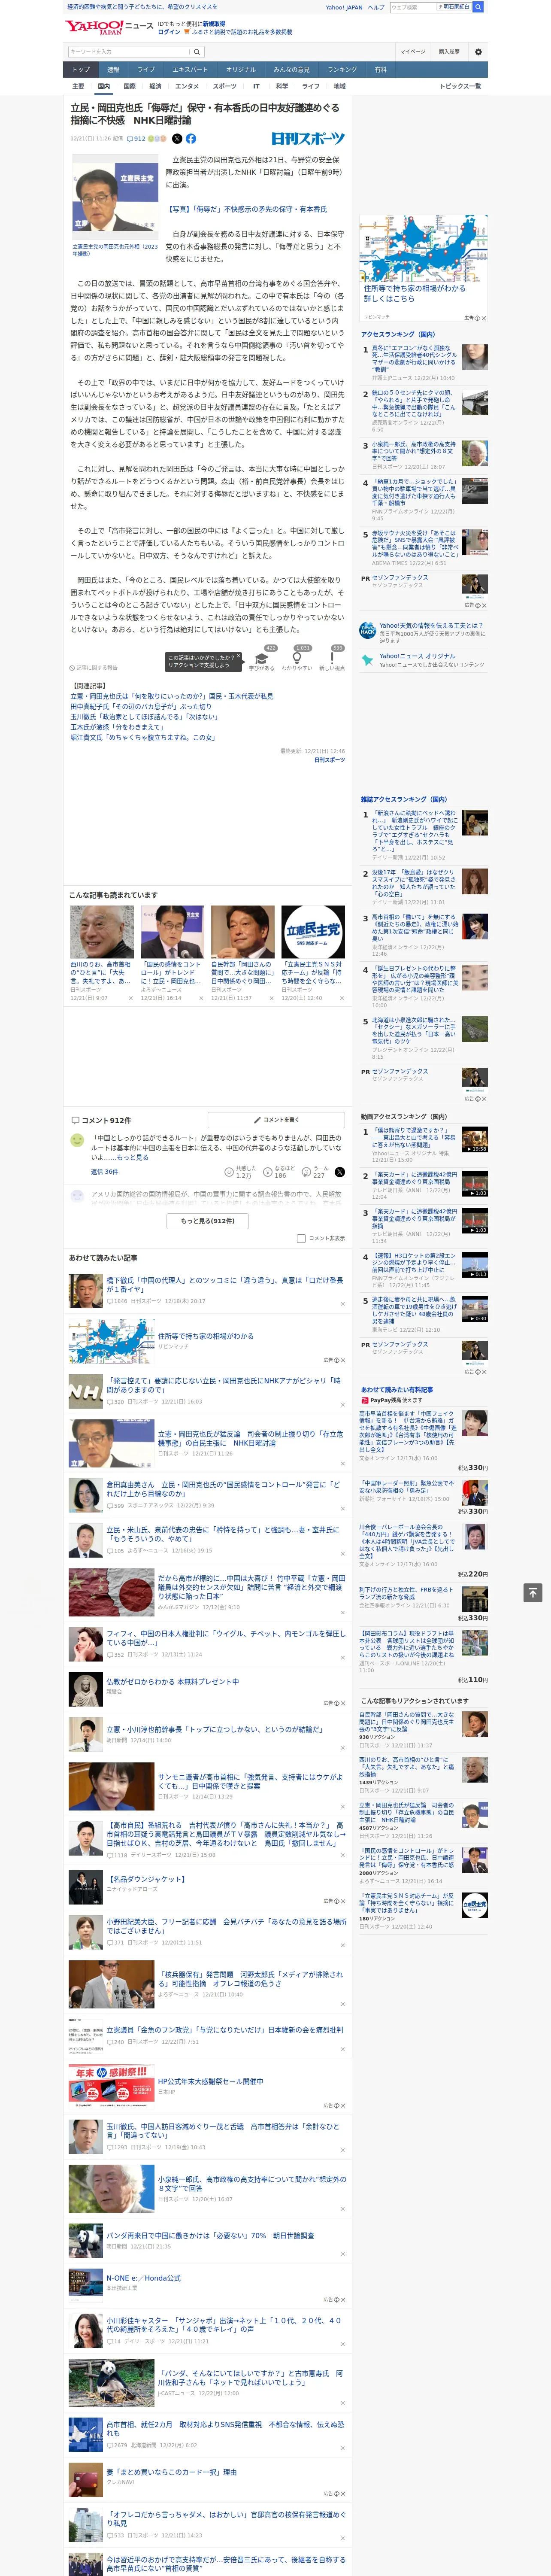The height and width of the screenshot is (2576, 551).
Task: Open the settings gear icon
Action: click(x=478, y=52)
